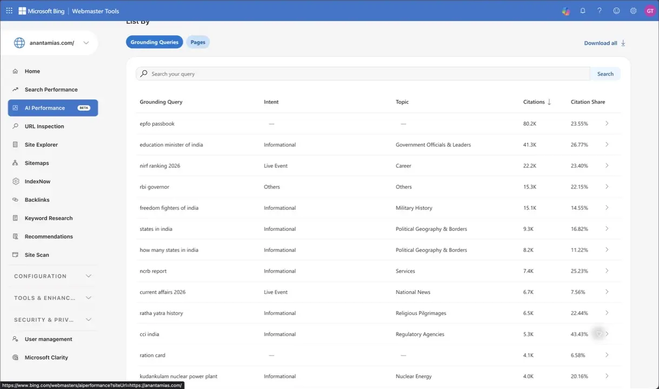
Task: Click the Topic column header
Action: click(x=402, y=102)
